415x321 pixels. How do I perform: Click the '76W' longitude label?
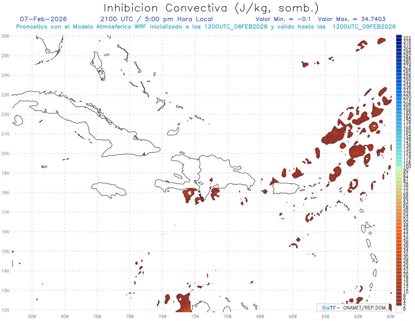pyautogui.click(x=130, y=316)
